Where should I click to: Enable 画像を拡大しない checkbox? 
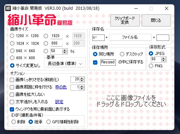point(12,94)
